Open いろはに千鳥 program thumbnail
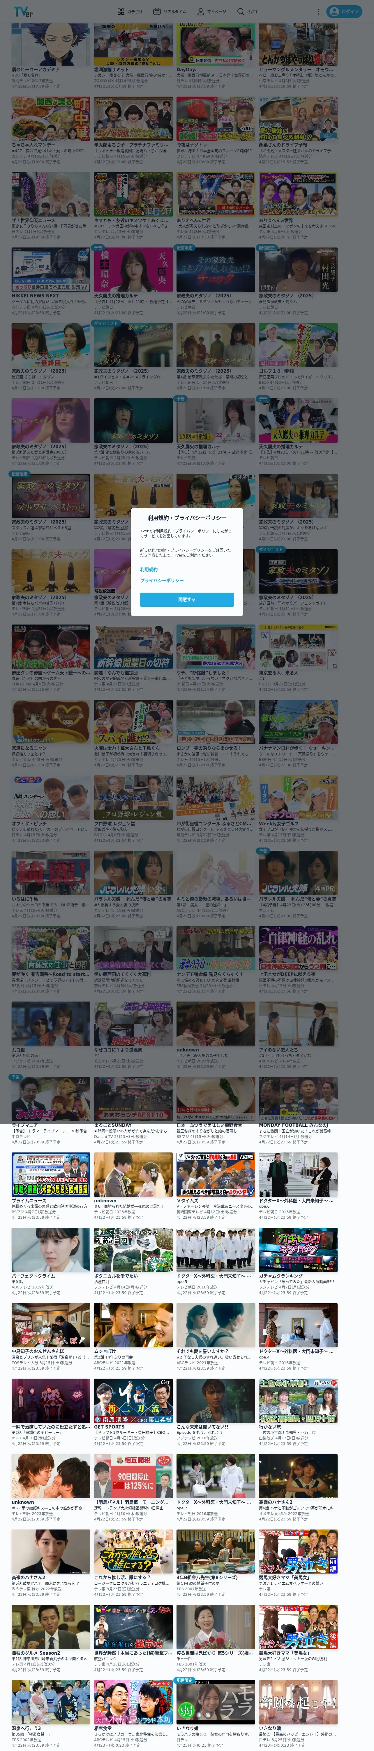The height and width of the screenshot is (1751, 374). pos(51,873)
